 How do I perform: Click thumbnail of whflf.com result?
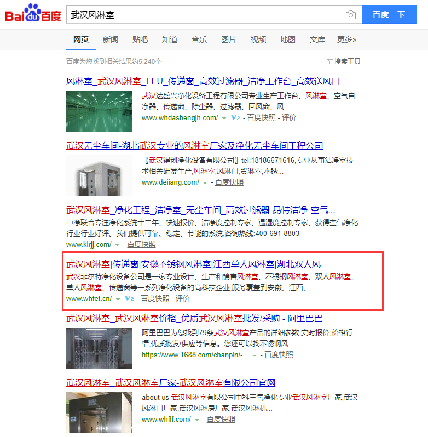99,412
